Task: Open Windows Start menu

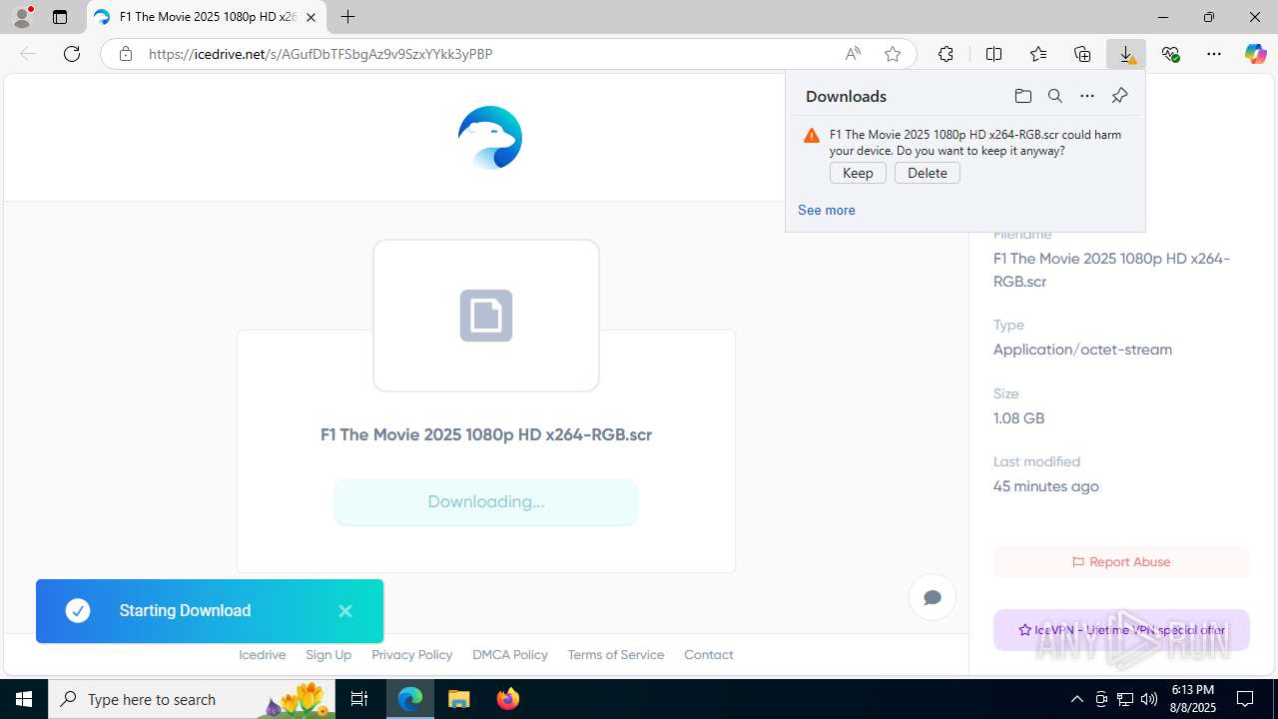Action: [24, 699]
